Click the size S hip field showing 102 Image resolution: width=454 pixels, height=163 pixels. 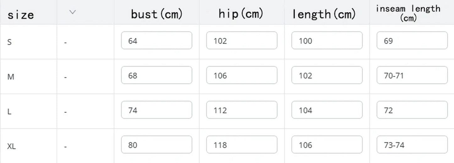[x=242, y=41]
